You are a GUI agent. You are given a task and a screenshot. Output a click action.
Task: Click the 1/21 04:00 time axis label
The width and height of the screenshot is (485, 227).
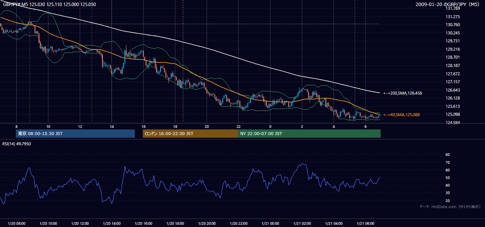pyautogui.click(x=334, y=224)
